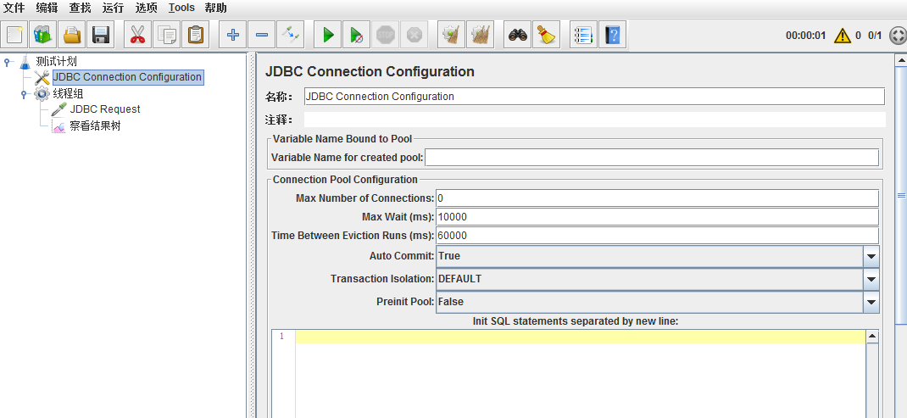Copy the selected element icon
The image size is (907, 418).
coord(167,36)
